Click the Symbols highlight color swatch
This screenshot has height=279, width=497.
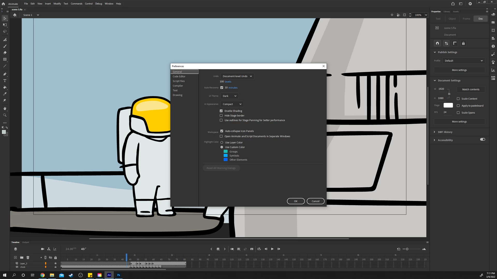[225, 156]
